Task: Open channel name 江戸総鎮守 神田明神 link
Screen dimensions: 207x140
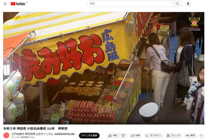Action: pyautogui.click(x=43, y=134)
